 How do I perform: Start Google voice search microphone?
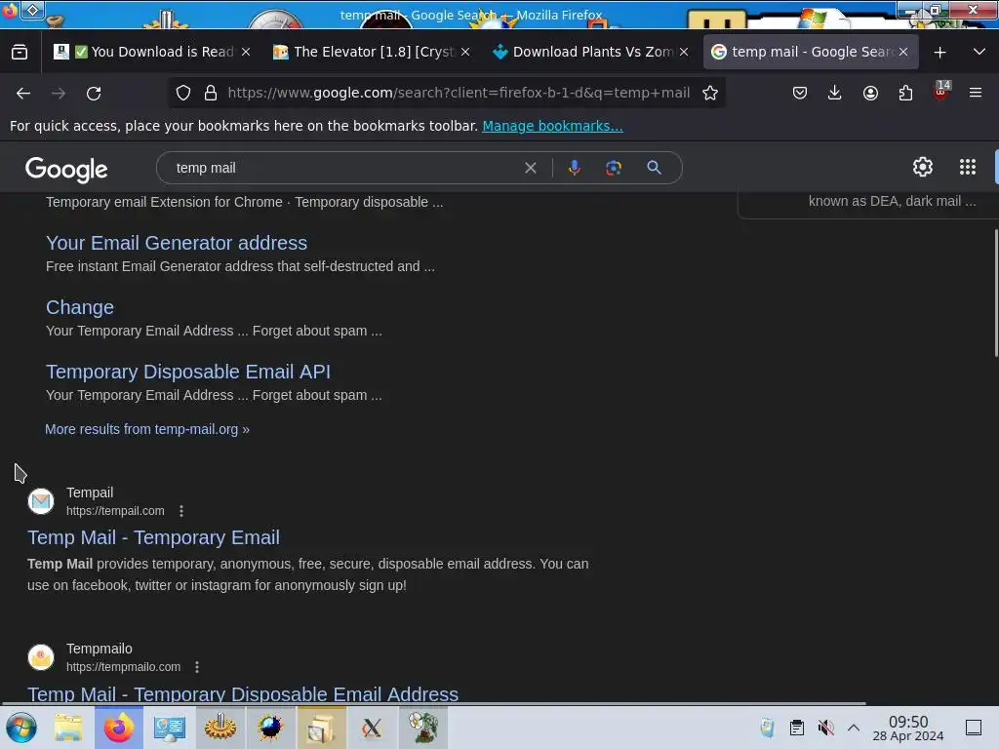pos(574,168)
